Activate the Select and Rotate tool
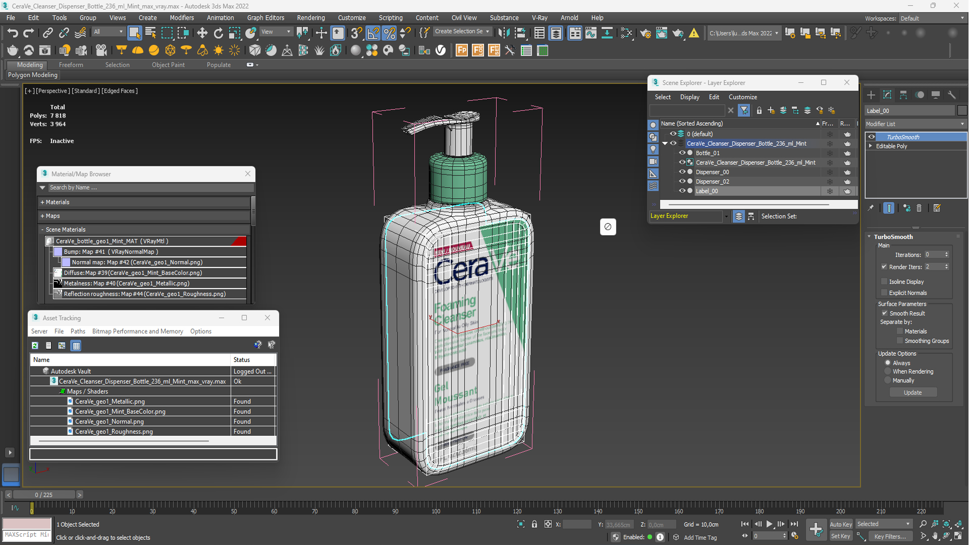The width and height of the screenshot is (969, 545). (x=219, y=33)
